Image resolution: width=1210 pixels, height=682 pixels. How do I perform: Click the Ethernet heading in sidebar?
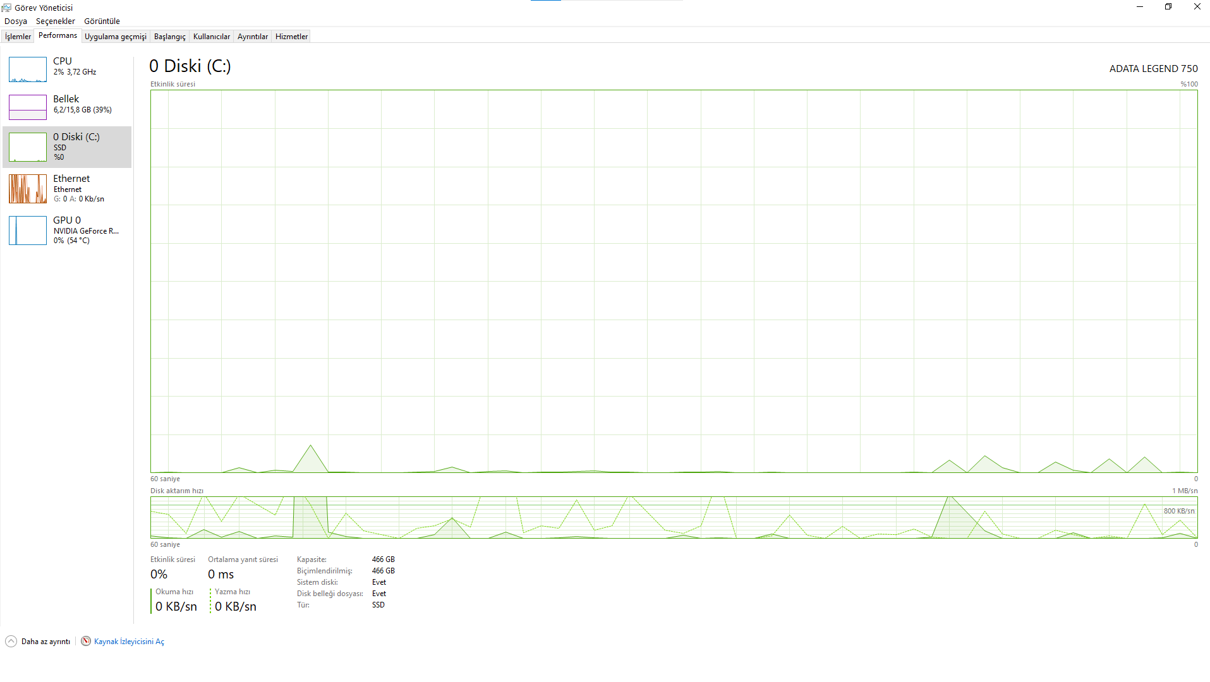pos(71,179)
